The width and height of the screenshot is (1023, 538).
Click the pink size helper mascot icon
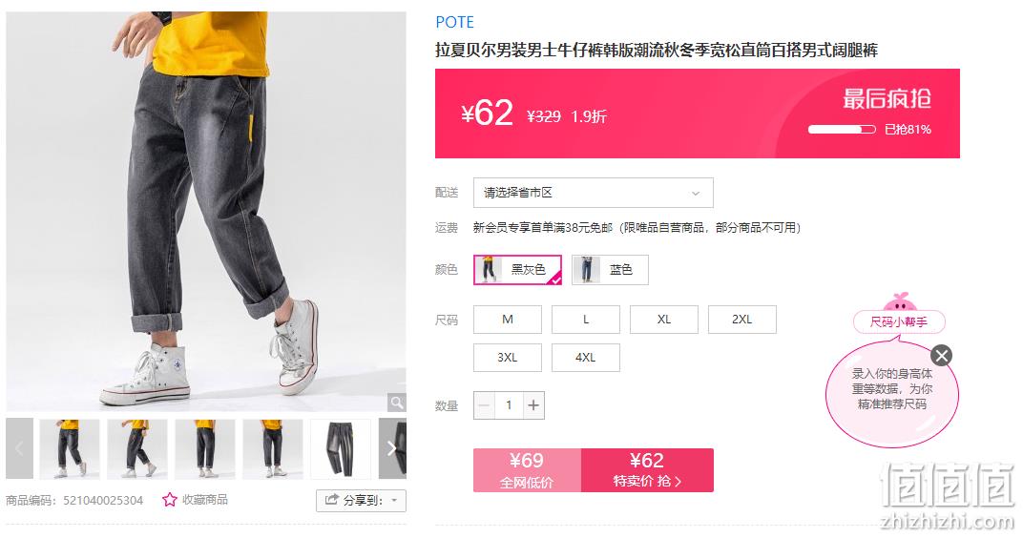[899, 302]
